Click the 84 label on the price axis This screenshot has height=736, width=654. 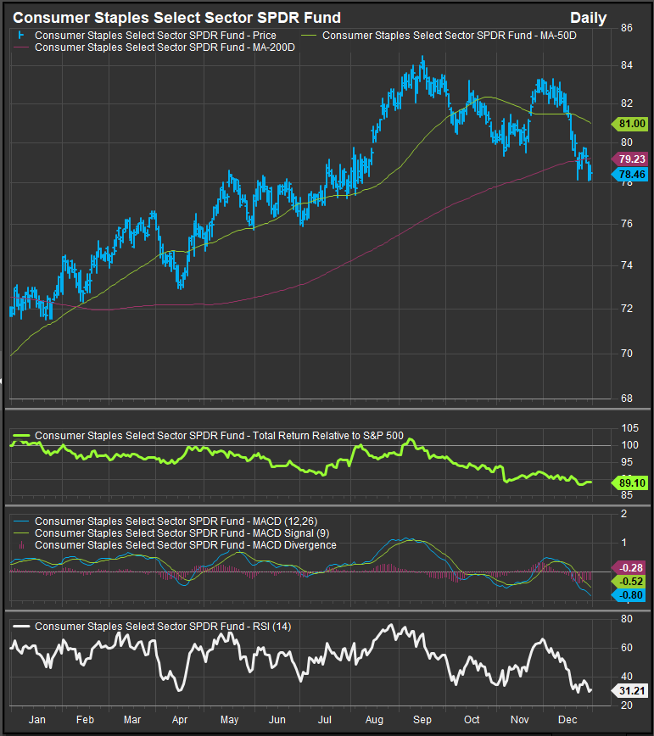tap(627, 65)
